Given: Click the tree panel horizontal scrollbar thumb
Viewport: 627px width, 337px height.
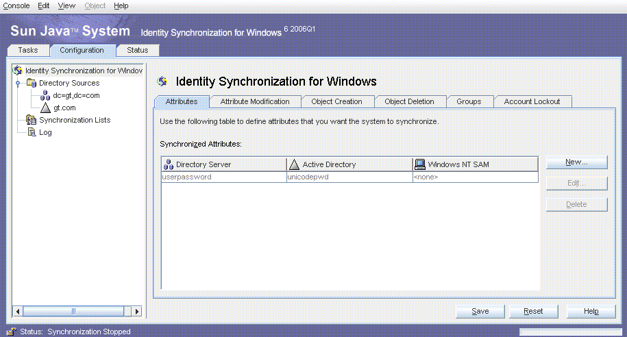Looking at the screenshot, I should click(73, 312).
